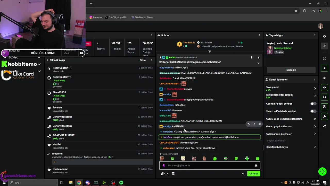Pin the esraby AMANINNN message
The image size is (330, 186).
[x=254, y=124]
